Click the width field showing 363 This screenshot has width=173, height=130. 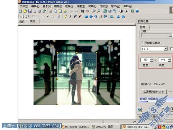click(x=145, y=60)
